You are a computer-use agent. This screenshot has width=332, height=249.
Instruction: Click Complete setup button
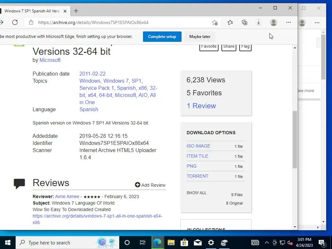pos(162,37)
